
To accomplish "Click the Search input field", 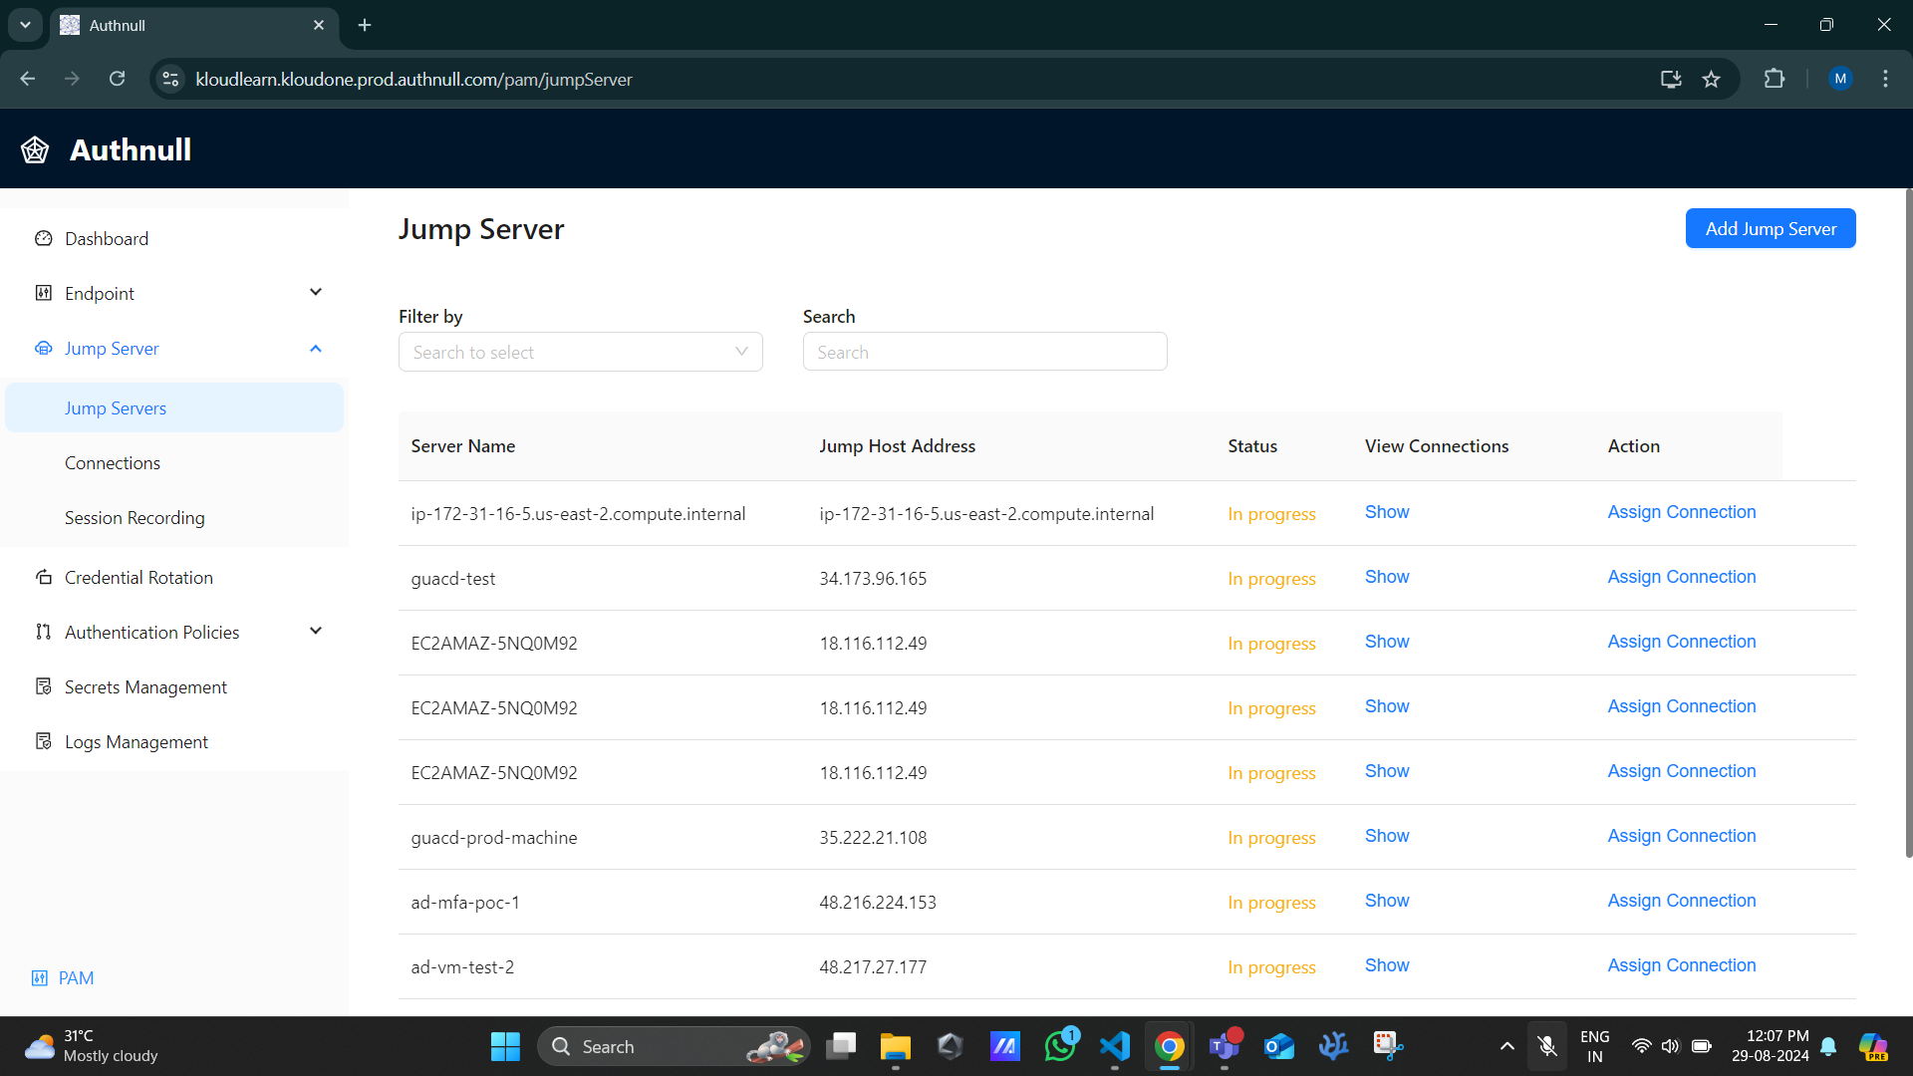I will 985,351.
